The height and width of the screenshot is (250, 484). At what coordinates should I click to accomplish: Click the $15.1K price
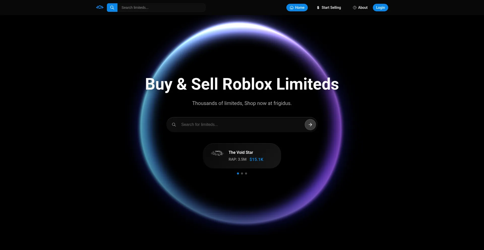256,159
